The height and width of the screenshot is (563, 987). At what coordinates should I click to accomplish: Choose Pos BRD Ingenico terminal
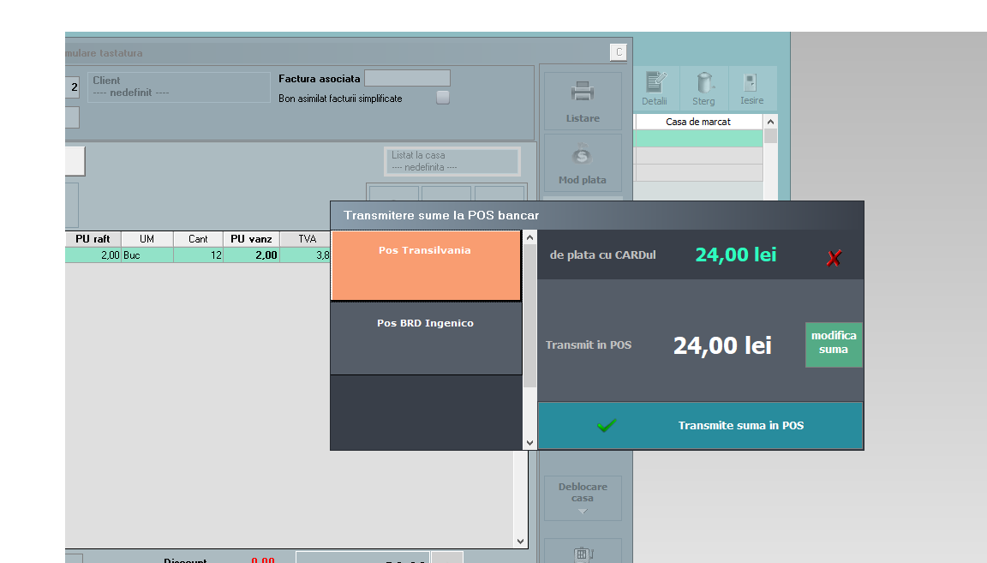(x=426, y=338)
